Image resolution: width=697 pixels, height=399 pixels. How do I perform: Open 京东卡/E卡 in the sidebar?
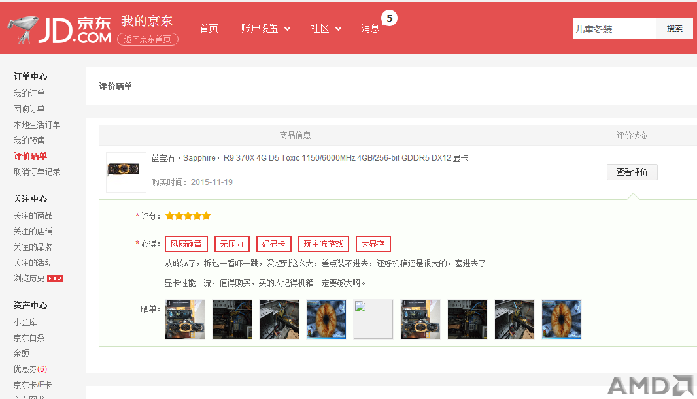pyautogui.click(x=33, y=385)
